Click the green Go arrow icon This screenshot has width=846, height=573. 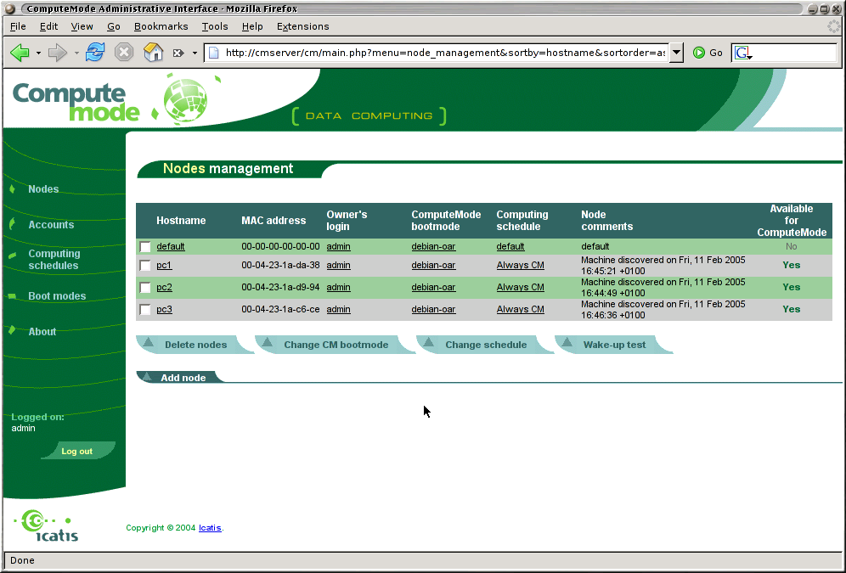pyautogui.click(x=699, y=53)
